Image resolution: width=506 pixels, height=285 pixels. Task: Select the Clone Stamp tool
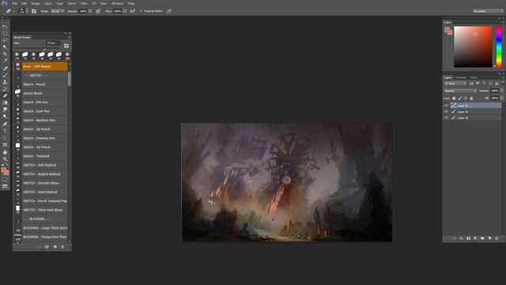(x=5, y=82)
